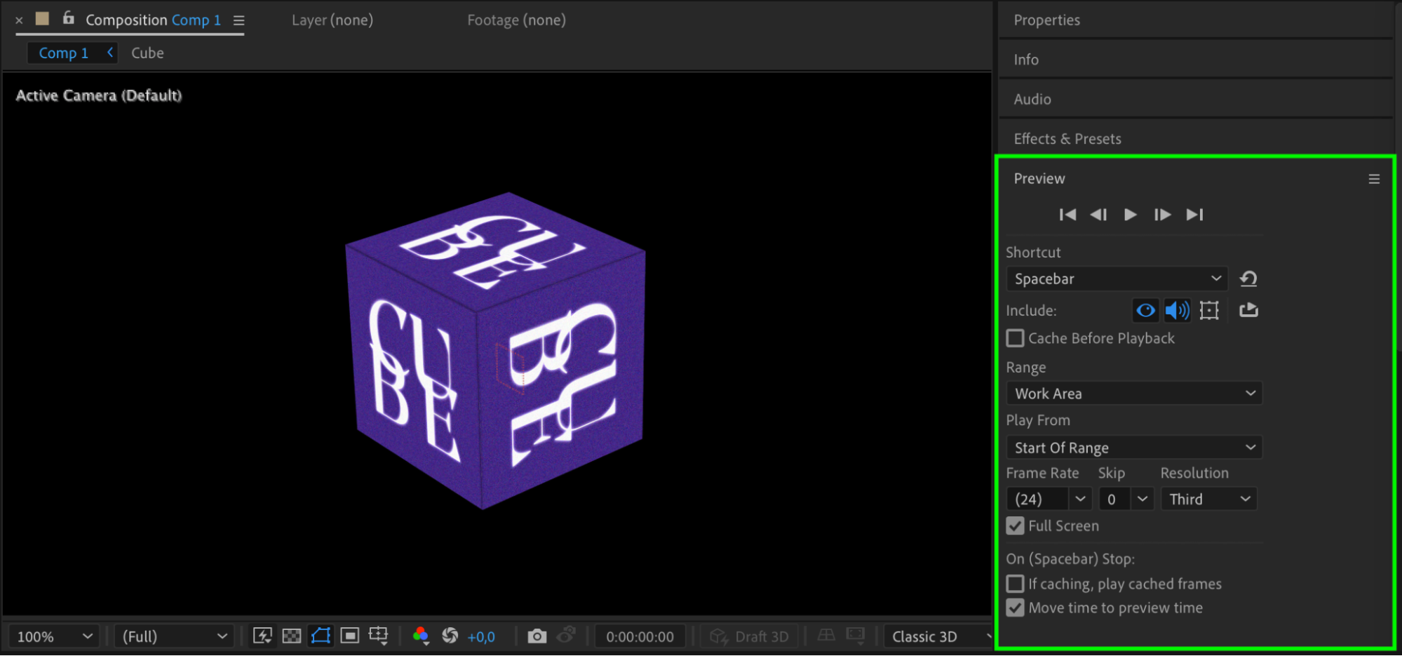The width and height of the screenshot is (1402, 656).
Task: Open the Effects & Presets panel
Action: tap(1067, 139)
